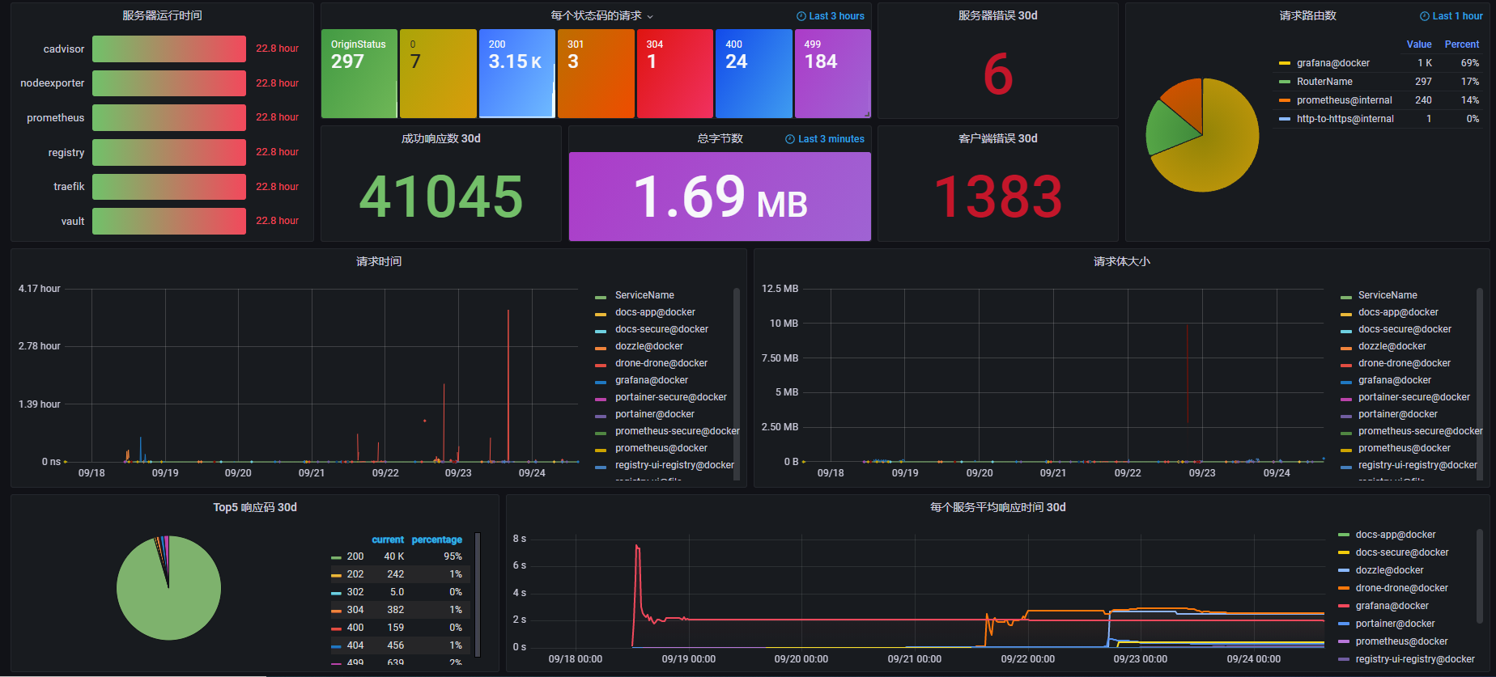The image size is (1496, 677).
Task: Select grafana@docker in 请求时间 legend
Action: pos(651,380)
